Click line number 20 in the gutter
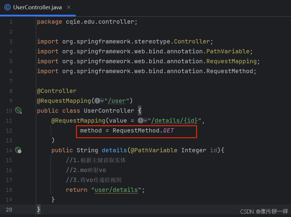Viewport: 291px width, 217px height. (9, 210)
